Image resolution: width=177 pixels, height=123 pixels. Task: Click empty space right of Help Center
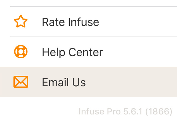click(x=140, y=52)
